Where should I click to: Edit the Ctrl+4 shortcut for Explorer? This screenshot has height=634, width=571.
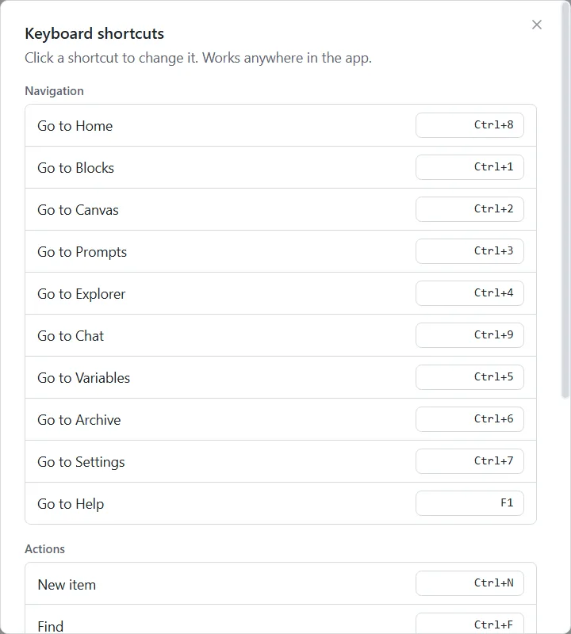click(x=469, y=293)
